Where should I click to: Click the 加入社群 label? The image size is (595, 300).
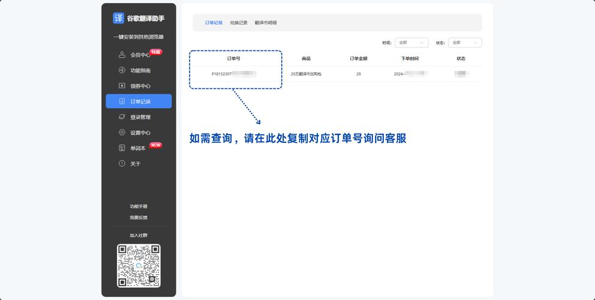tap(139, 235)
